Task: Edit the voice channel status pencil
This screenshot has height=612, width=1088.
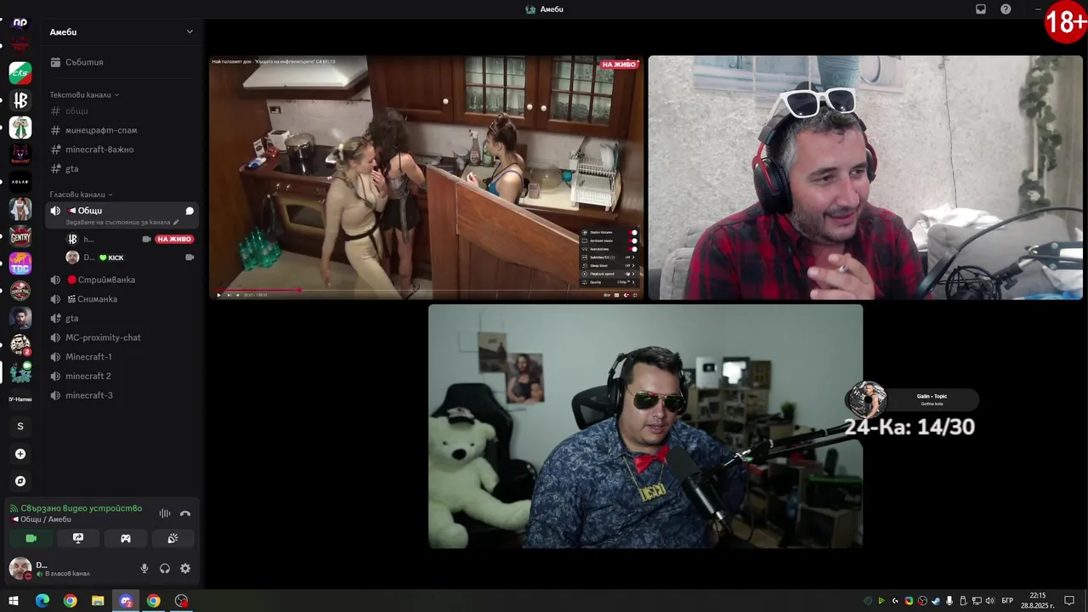Action: click(x=176, y=223)
